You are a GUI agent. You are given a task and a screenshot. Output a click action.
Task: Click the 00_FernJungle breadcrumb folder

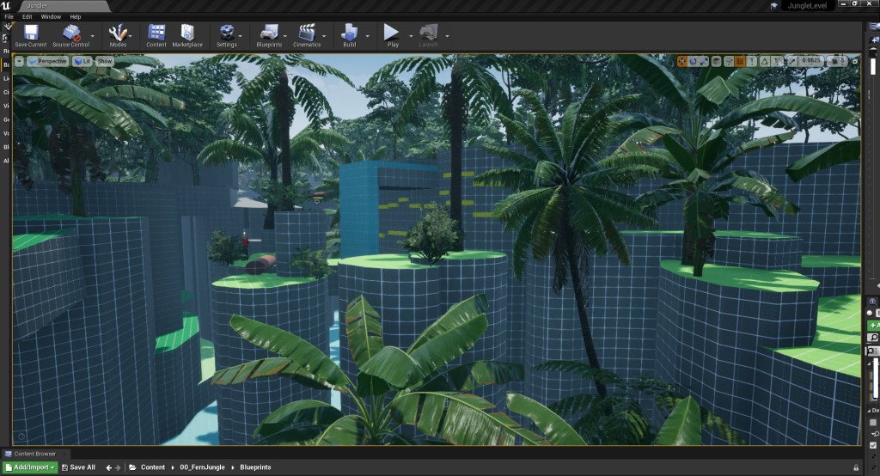pos(199,467)
